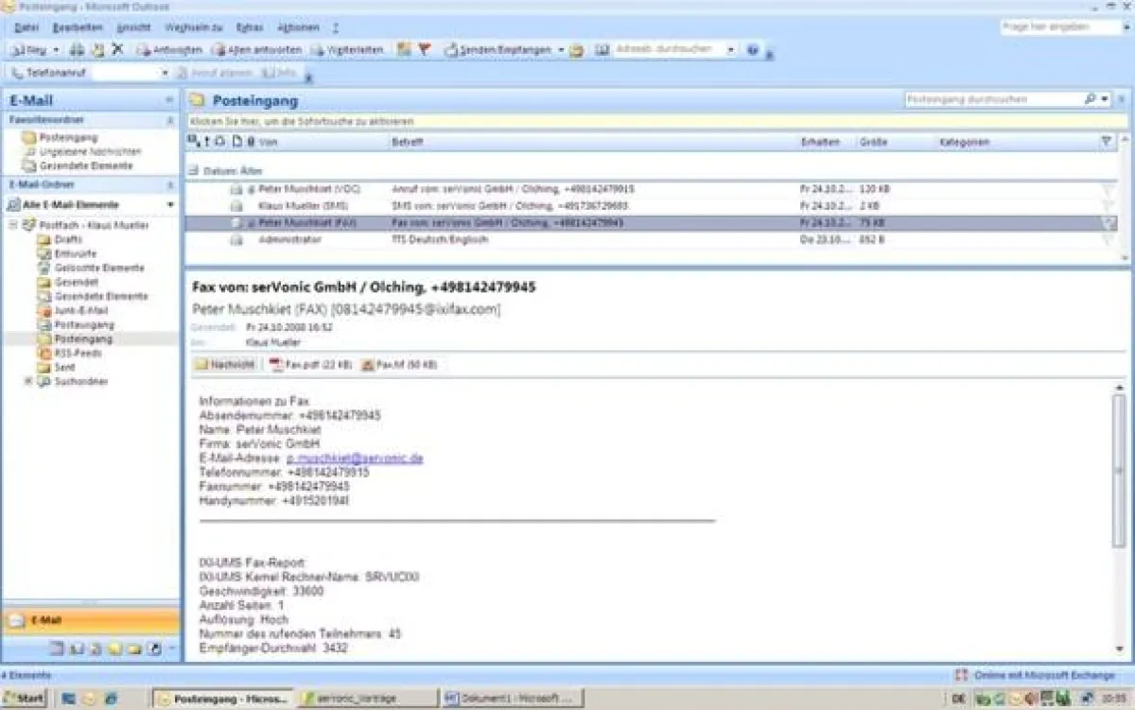Open the Aktionen menu
The height and width of the screenshot is (710, 1135).
(298, 27)
